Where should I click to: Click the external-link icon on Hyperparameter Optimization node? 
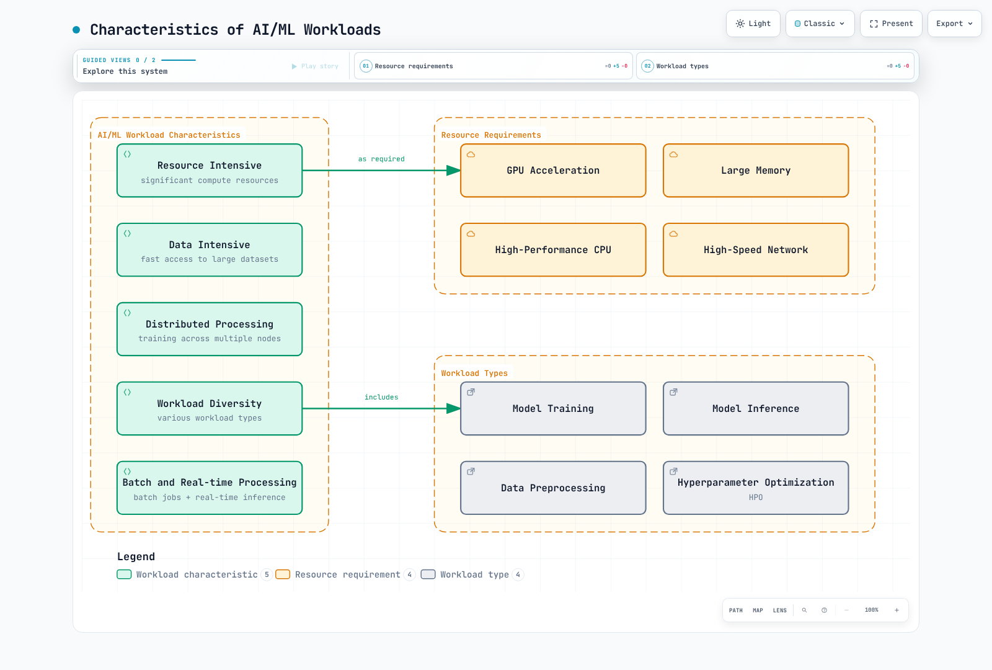click(673, 471)
